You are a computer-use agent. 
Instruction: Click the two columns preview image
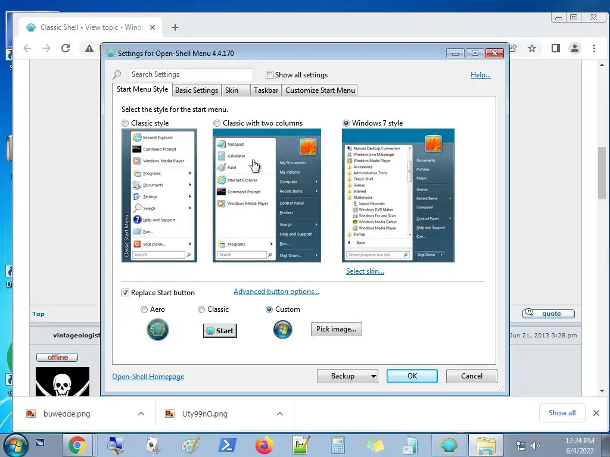point(266,195)
